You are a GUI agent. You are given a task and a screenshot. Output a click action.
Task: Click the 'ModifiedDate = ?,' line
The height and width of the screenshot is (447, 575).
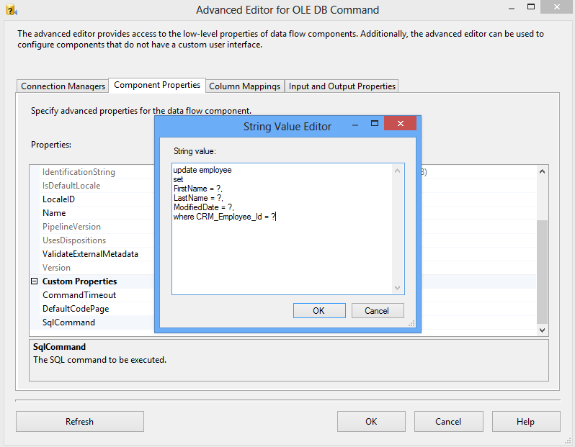[x=203, y=207]
